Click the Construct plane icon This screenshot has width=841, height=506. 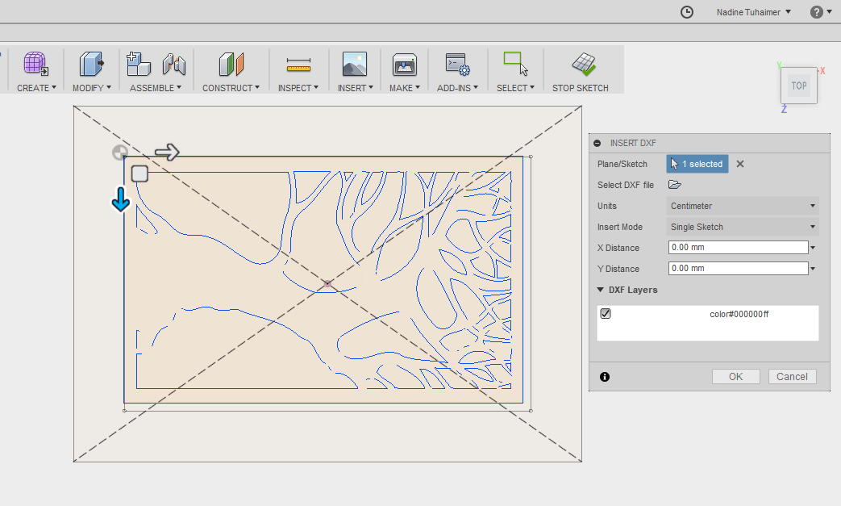(231, 65)
